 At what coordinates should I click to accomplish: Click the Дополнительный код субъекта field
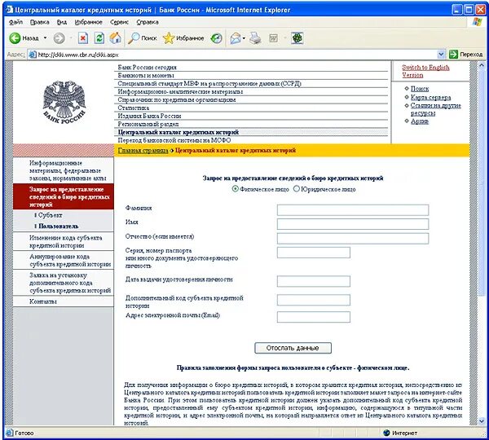[314, 300]
